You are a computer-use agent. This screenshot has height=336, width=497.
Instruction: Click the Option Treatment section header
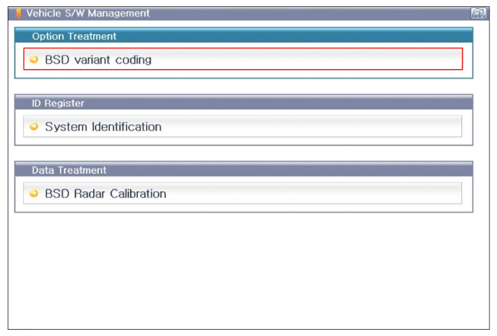pos(74,36)
